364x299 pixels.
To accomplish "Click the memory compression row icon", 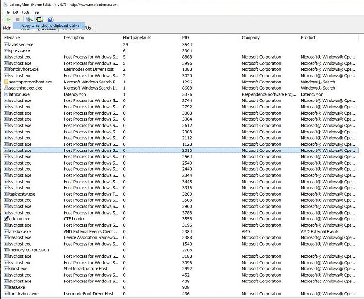I will point(6,250).
